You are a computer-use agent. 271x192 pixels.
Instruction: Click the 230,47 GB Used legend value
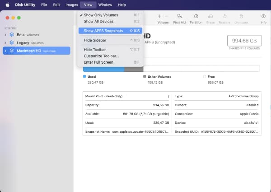[95, 82]
